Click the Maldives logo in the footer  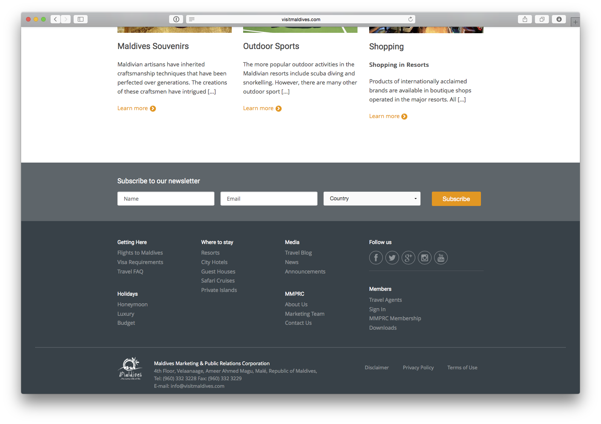(131, 369)
